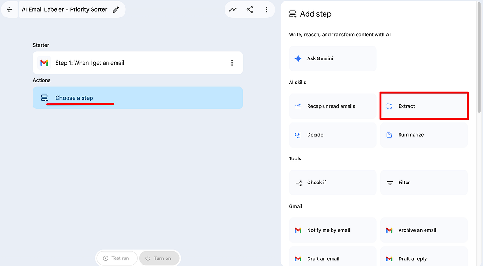
Task: Click the Add step panel header icon
Action: [292, 14]
